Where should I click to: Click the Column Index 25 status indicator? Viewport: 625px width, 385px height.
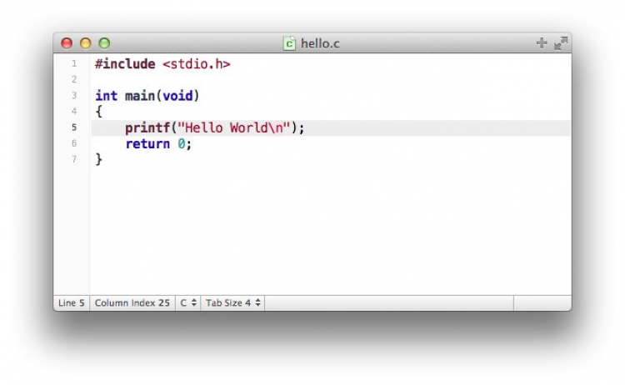[x=132, y=303]
